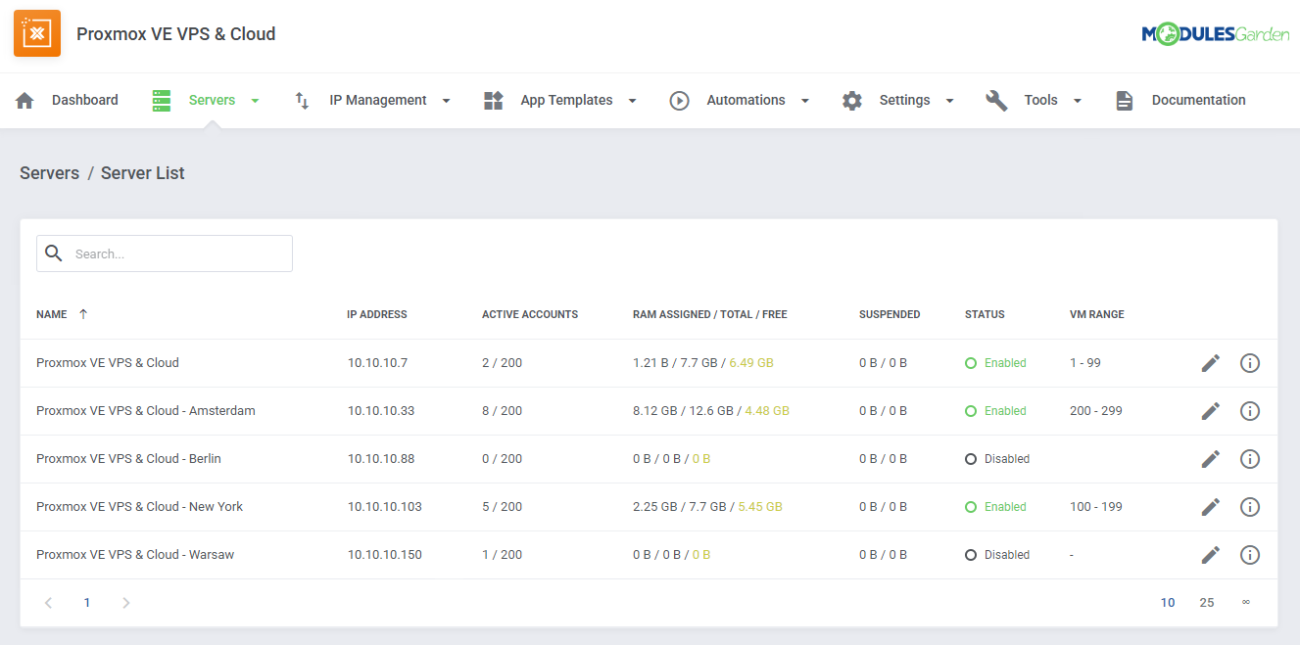
Task: Select the IP address 10.10.10.103
Action: pyautogui.click(x=385, y=507)
